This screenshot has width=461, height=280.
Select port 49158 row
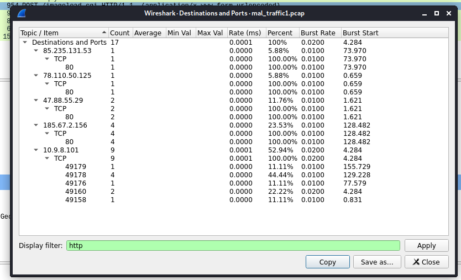point(234,199)
